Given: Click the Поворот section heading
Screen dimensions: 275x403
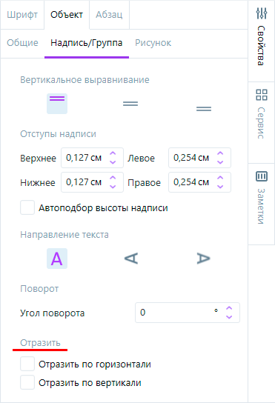Looking at the screenshot, I should tap(39, 289).
